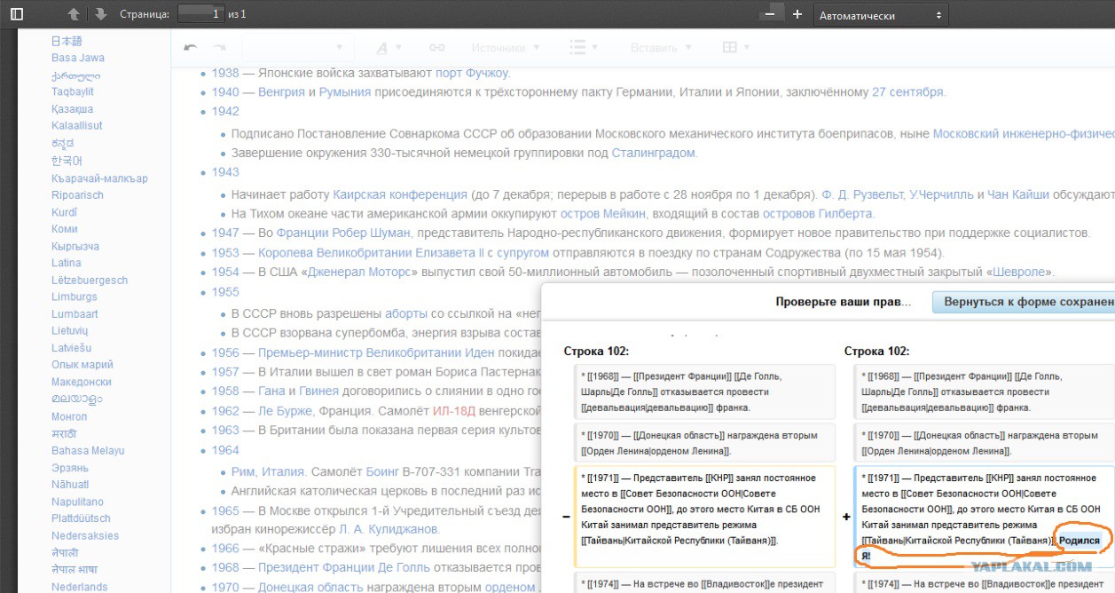The height and width of the screenshot is (593, 1115).
Task: Click the zoom out minus button
Action: coord(770,14)
